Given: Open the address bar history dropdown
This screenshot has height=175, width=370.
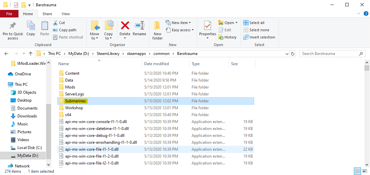Looking at the screenshot, I should [x=287, y=54].
